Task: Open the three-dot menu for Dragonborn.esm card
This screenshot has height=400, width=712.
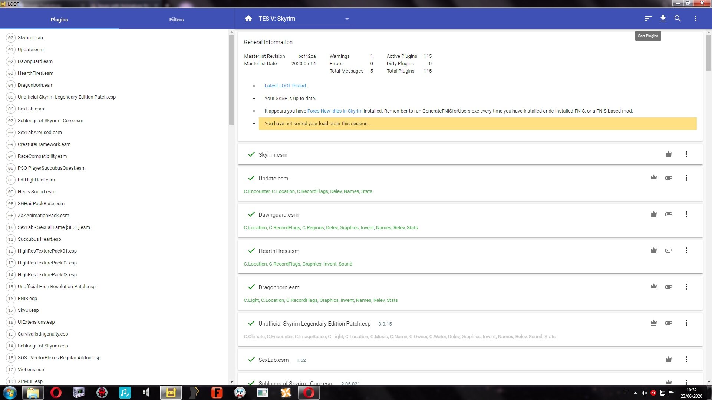Action: coord(686,287)
